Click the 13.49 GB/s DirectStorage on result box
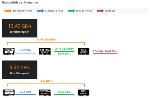Screen dimensions: 150x98 click(20, 28)
